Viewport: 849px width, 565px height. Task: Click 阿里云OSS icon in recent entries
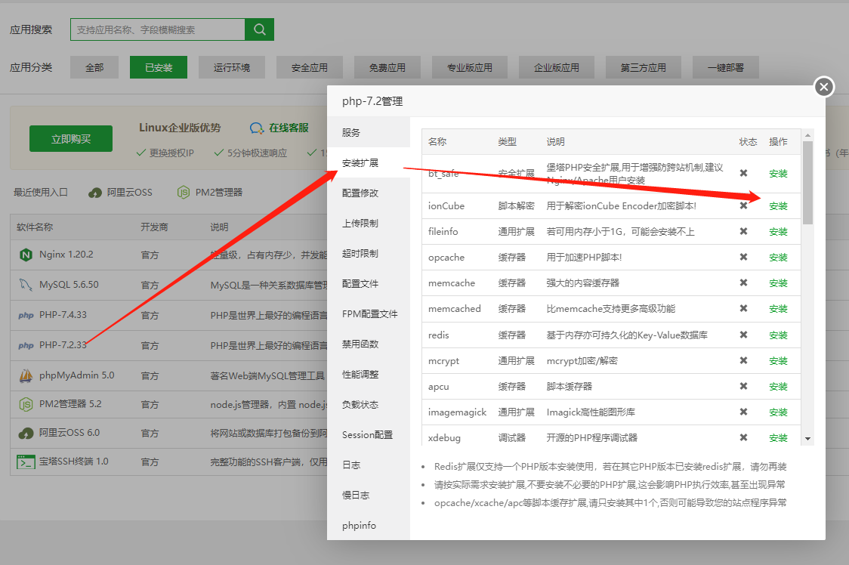pos(95,193)
